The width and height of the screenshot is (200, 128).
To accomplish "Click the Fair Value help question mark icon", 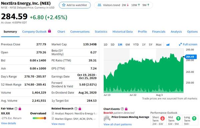I will pyautogui.click(x=16, y=109).
